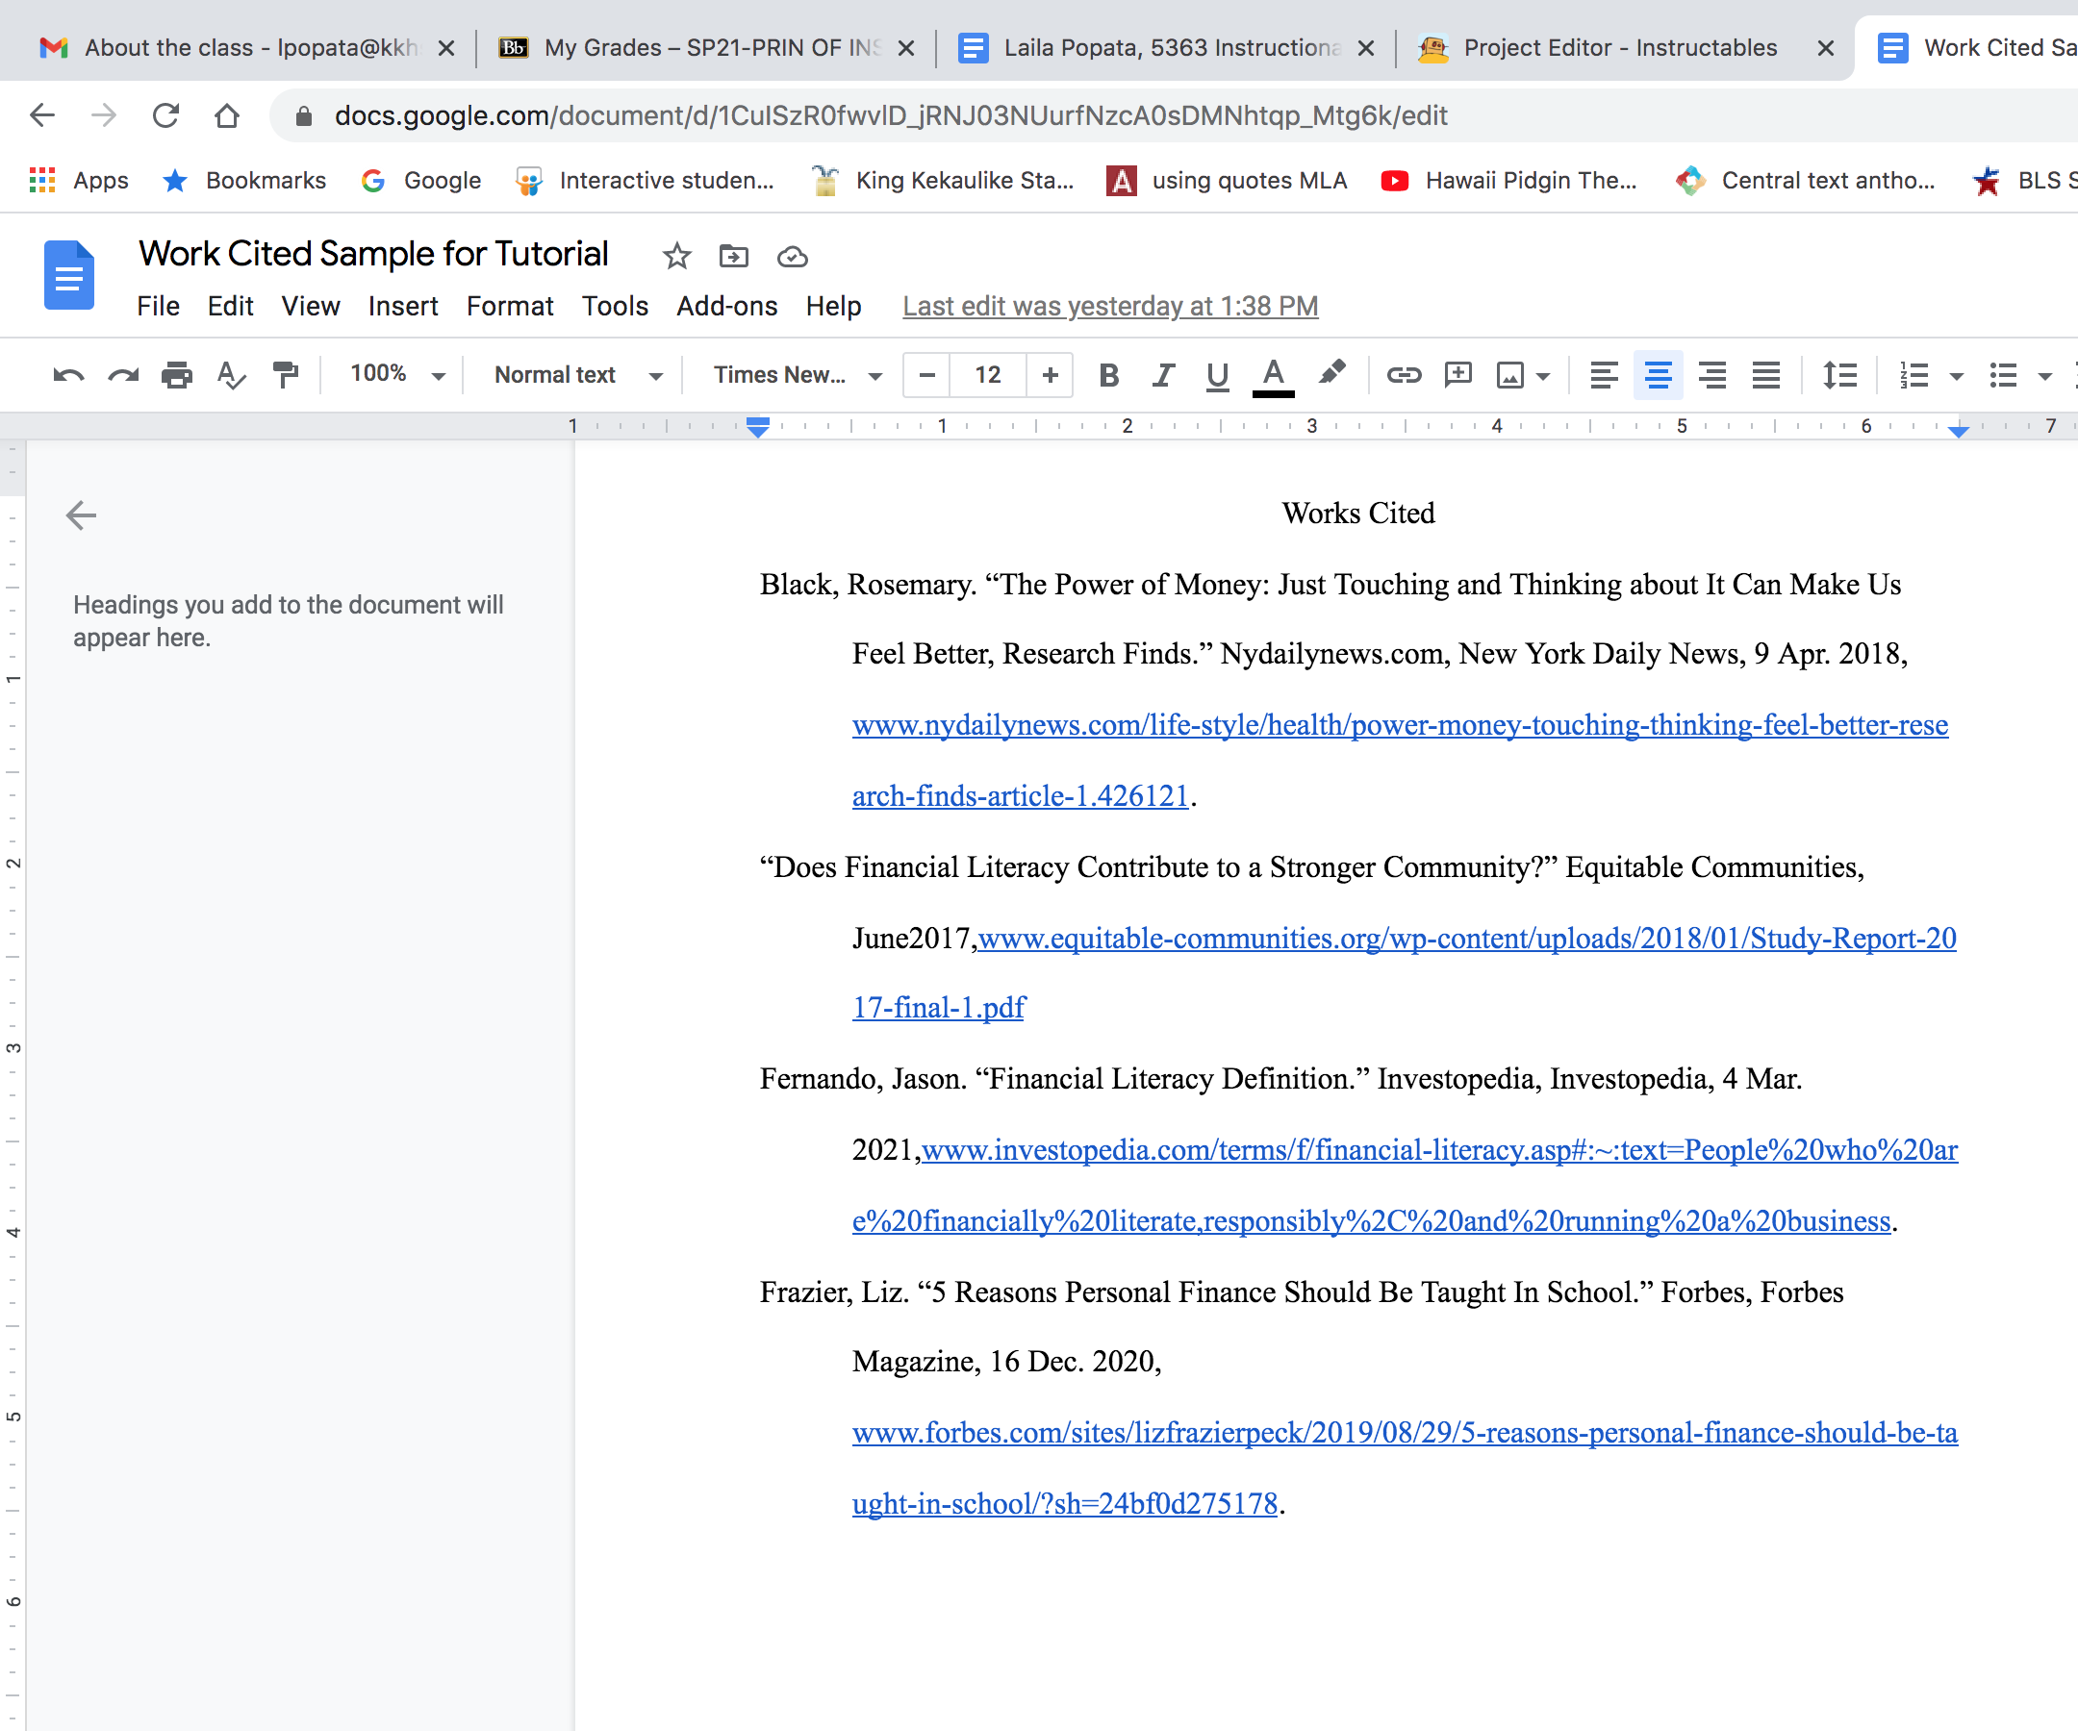Screen dimensions: 2078x1731
Task: Add a comment via toolbar icon
Action: click(x=1458, y=375)
